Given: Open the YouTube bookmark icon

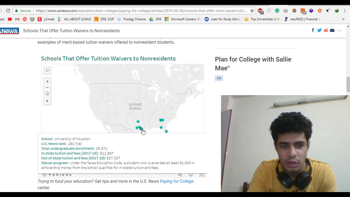Looking at the screenshot, I should [x=10, y=19].
